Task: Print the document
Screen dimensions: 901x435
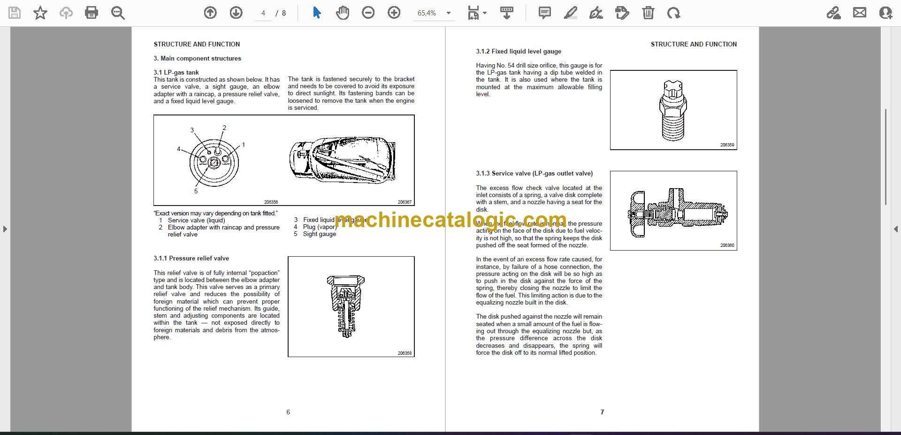Action: 92,13
